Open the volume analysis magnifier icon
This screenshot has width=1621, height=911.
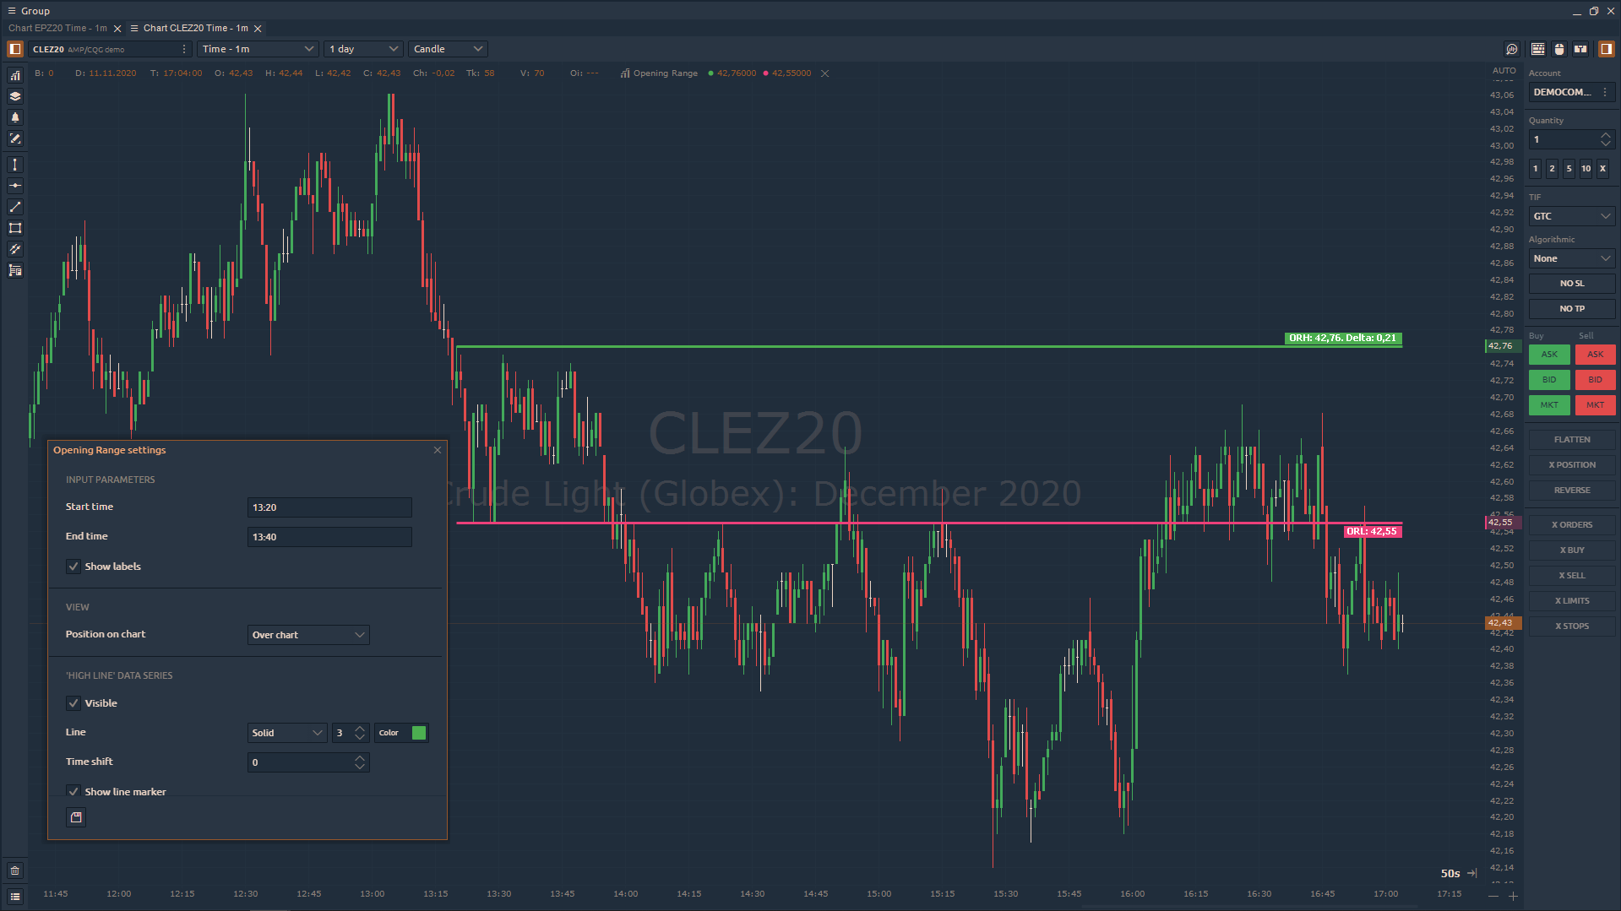1512,49
